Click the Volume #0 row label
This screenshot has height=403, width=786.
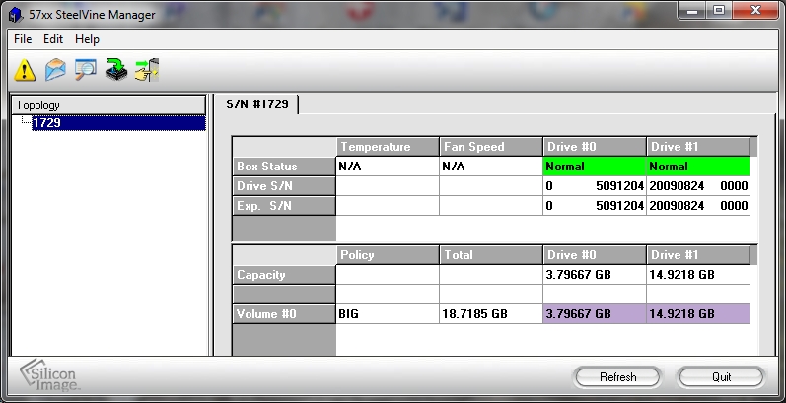[284, 314]
